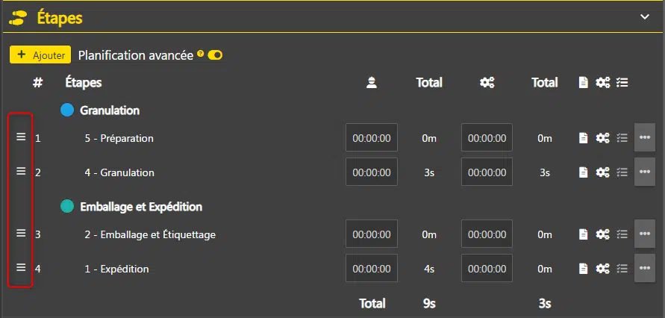Toggle the Planification avancée switch
Screen dimensions: 665x318
(216, 55)
